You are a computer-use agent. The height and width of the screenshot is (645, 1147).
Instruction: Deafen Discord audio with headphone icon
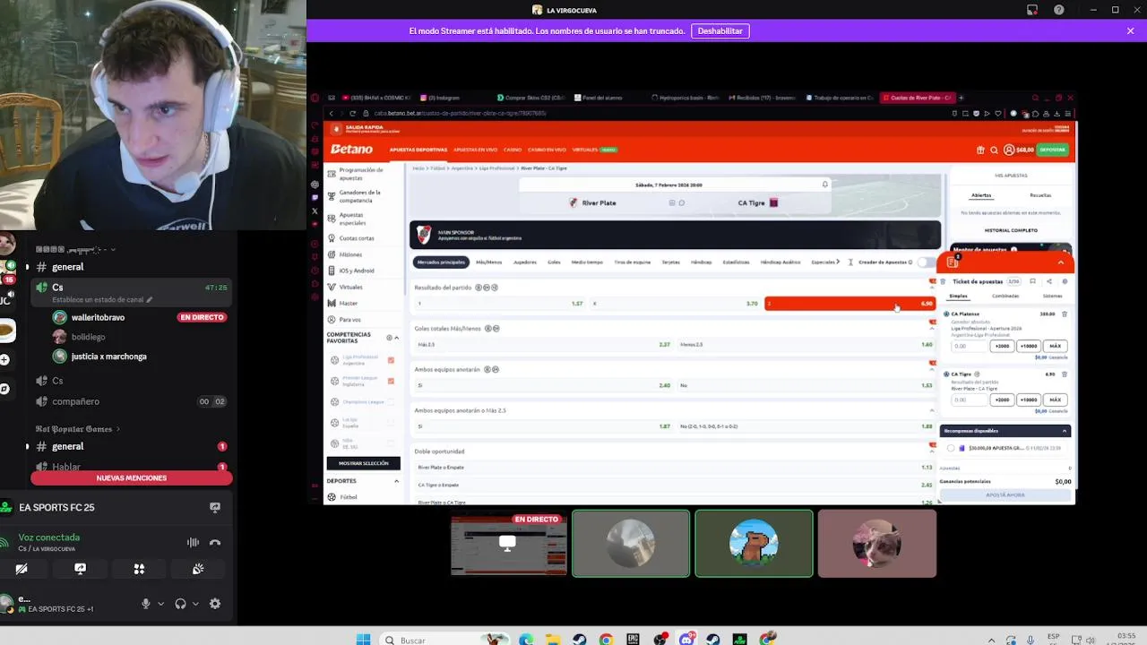(180, 604)
